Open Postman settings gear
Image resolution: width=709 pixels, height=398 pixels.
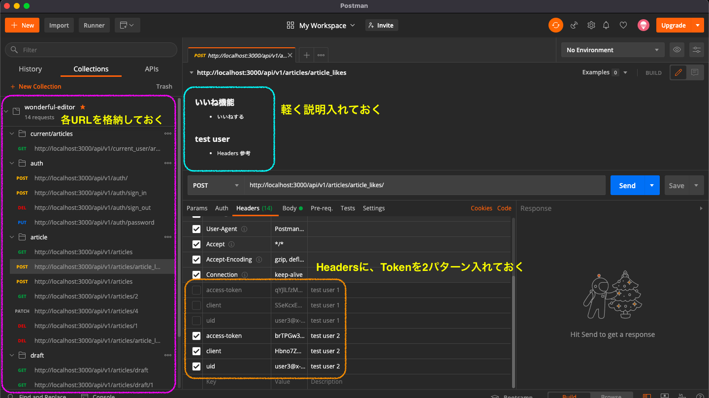click(x=591, y=25)
